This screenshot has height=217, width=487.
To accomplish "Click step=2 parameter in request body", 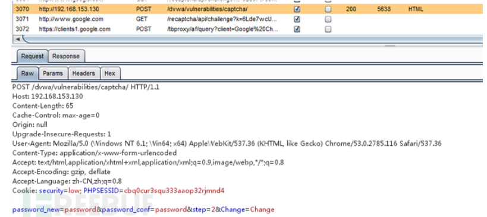I will click(204, 209).
